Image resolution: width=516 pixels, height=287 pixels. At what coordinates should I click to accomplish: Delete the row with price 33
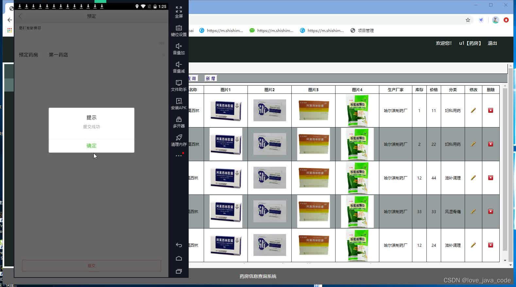(490, 211)
